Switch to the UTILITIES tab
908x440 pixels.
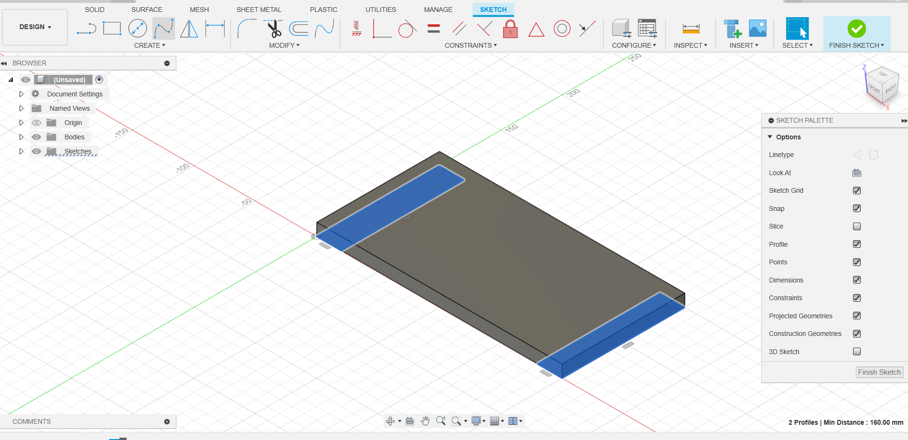tap(381, 10)
